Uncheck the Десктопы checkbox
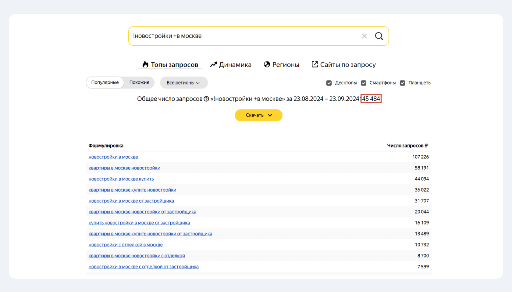512x292 pixels. 329,82
